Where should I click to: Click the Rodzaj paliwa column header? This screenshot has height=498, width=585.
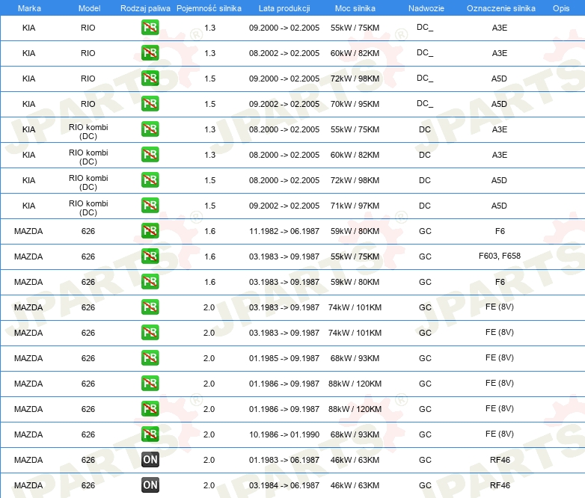145,8
